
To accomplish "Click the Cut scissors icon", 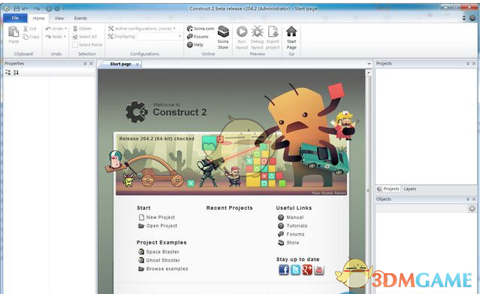I will click(26, 29).
